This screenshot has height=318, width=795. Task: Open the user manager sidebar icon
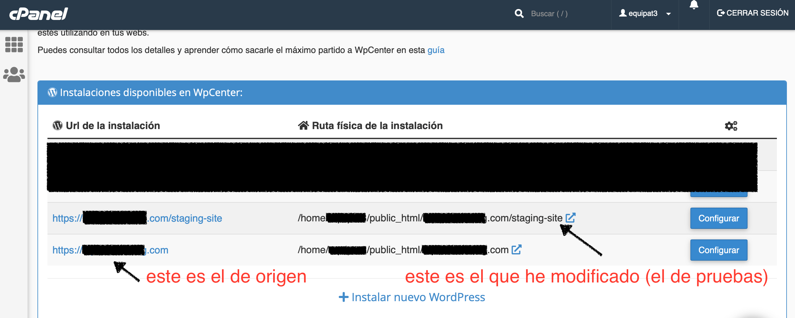click(14, 74)
